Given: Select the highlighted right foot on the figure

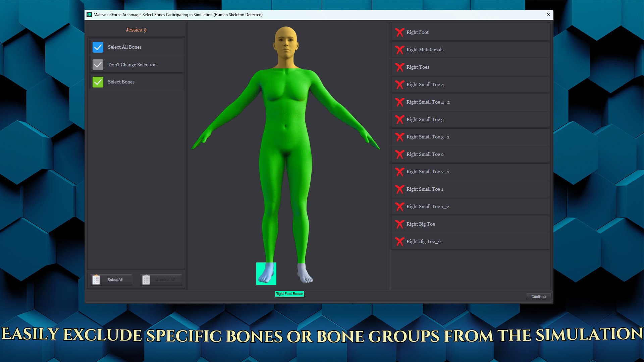Looking at the screenshot, I should (x=266, y=274).
